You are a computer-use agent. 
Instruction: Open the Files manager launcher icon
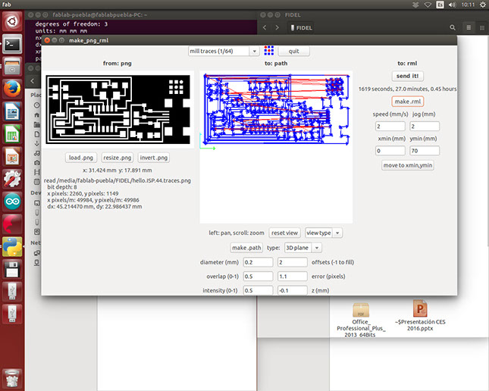coord(12,67)
